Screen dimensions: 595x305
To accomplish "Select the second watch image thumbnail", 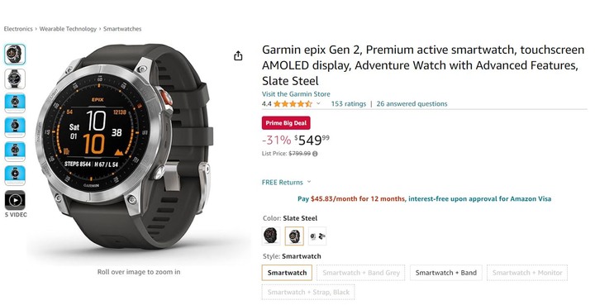I will [15, 79].
